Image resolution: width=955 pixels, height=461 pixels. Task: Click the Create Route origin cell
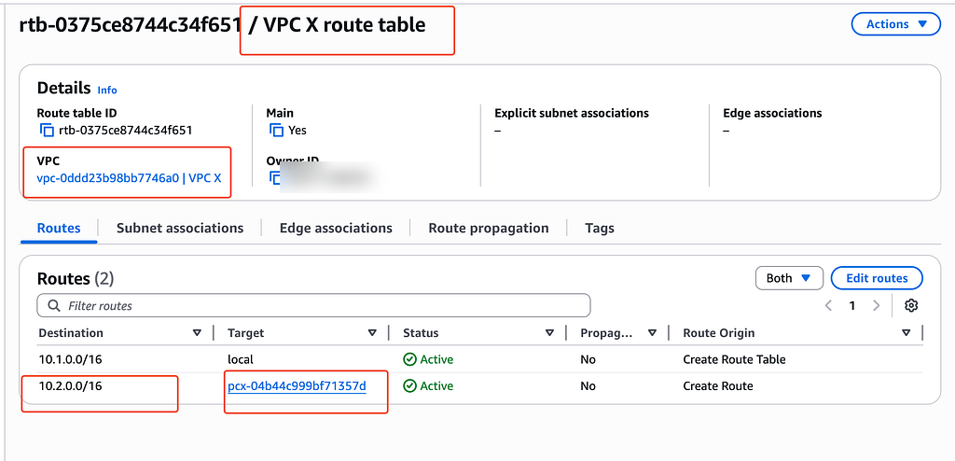[x=718, y=386]
